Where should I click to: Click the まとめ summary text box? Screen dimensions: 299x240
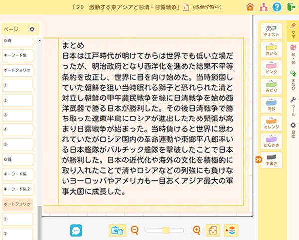coord(151,121)
